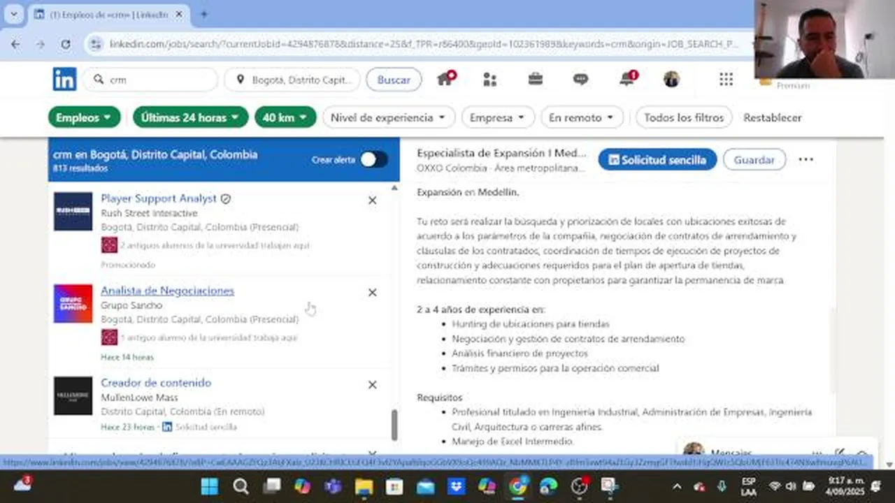Expand the Empresa filter

(x=498, y=117)
